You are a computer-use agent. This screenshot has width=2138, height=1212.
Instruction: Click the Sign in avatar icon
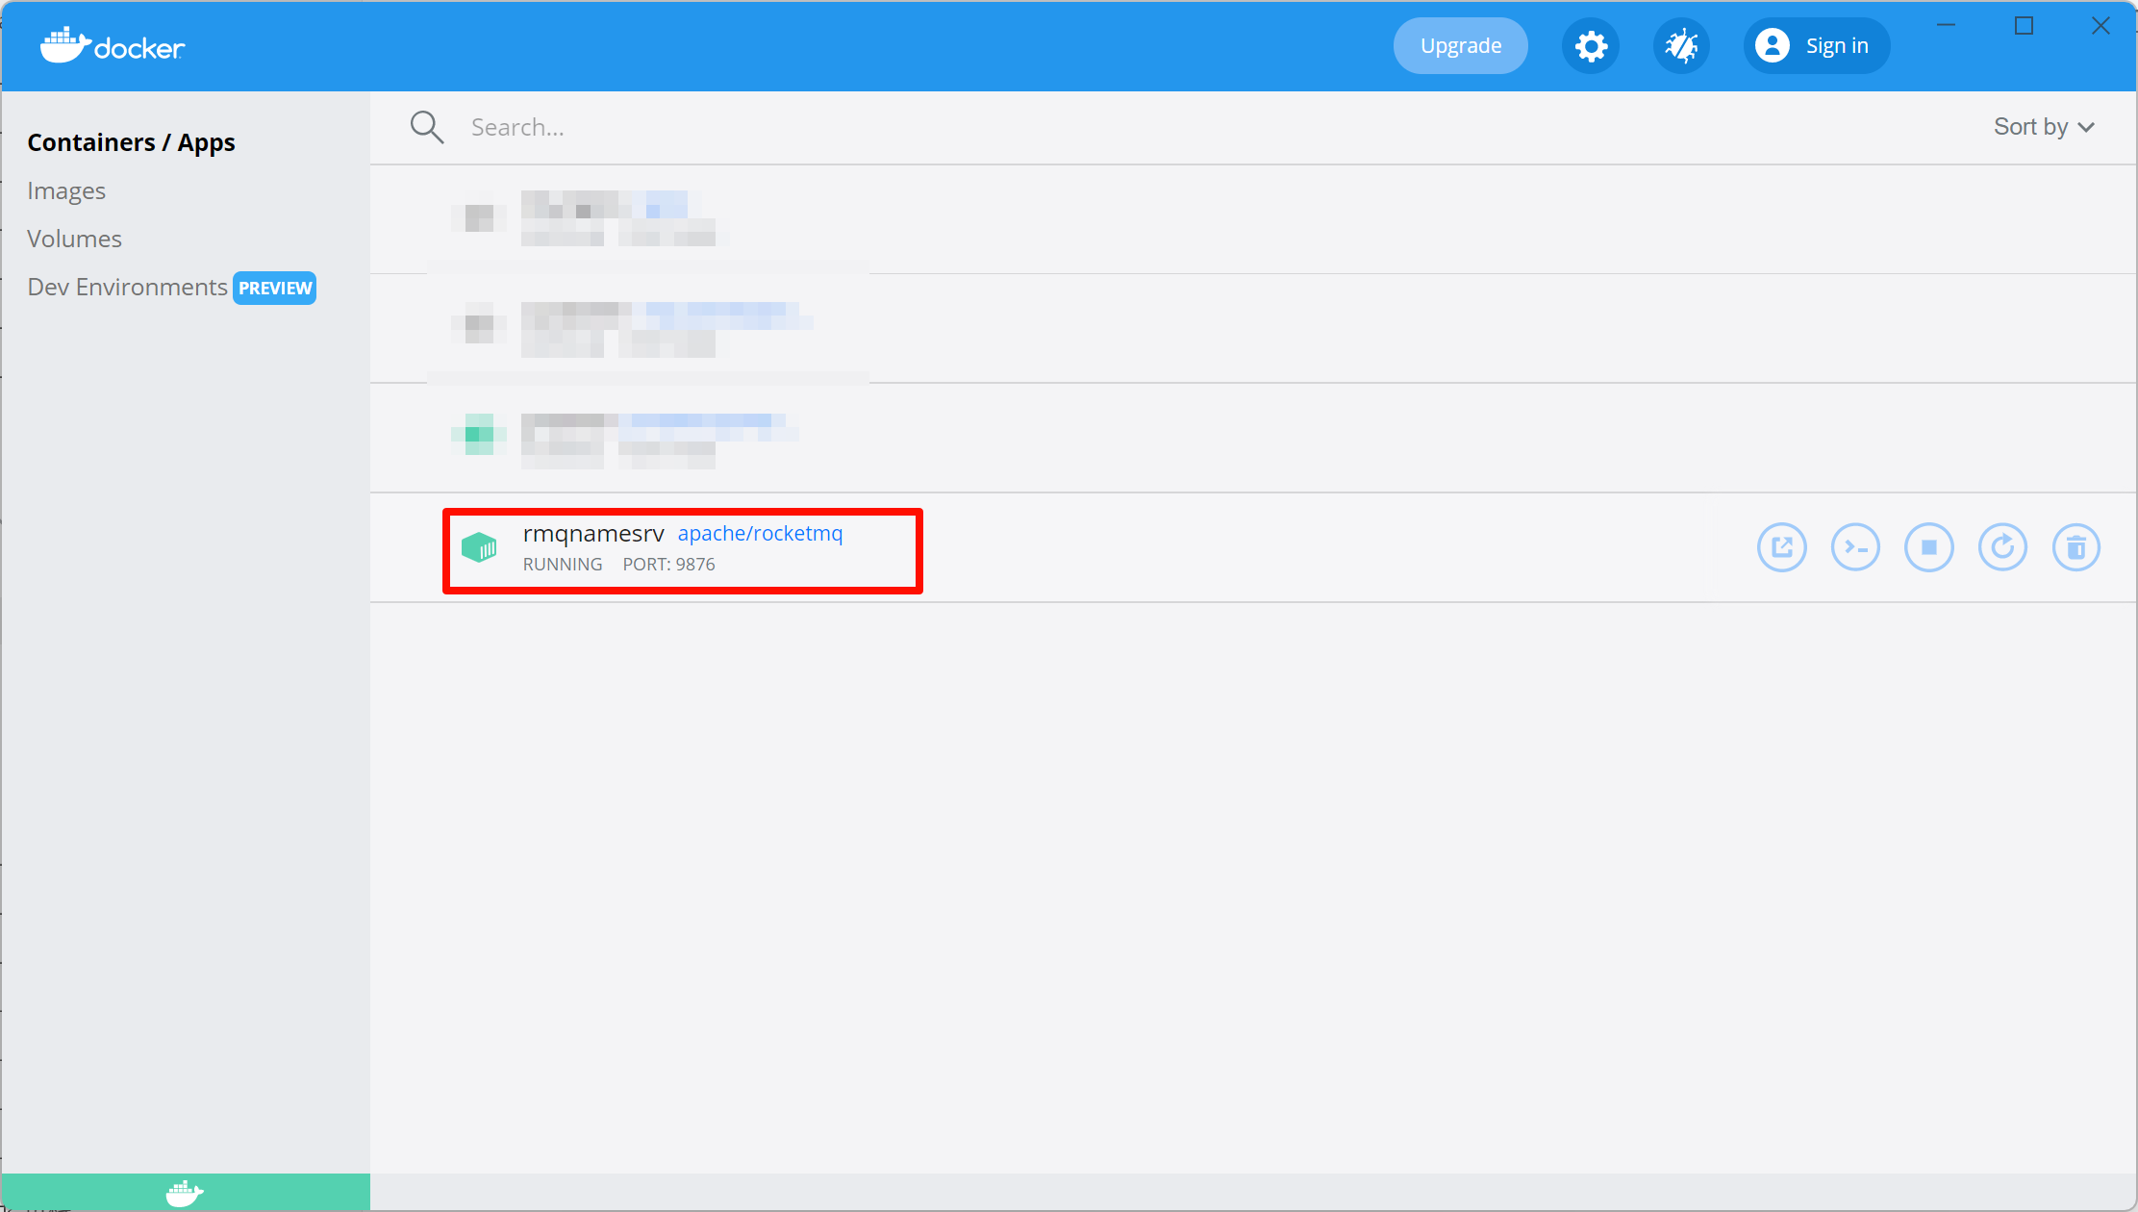tap(1773, 45)
